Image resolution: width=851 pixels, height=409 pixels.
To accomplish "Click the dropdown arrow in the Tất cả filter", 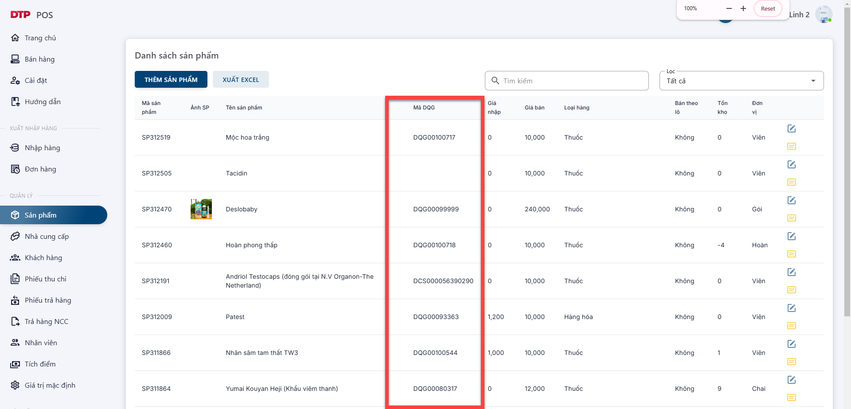I will (x=813, y=81).
